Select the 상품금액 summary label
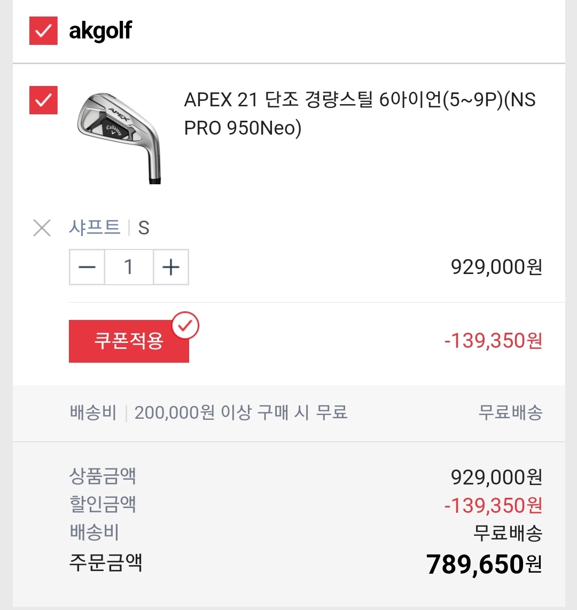The image size is (577, 610). coord(103,476)
